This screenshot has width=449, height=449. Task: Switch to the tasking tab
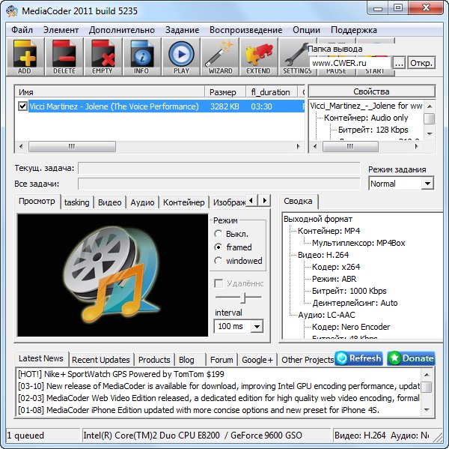point(77,202)
